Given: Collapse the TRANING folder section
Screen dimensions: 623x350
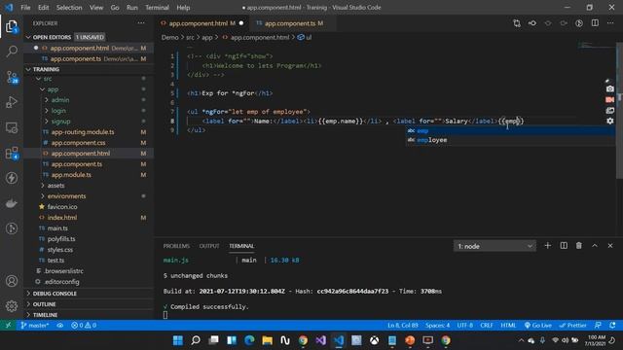Looking at the screenshot, I should coord(46,69).
